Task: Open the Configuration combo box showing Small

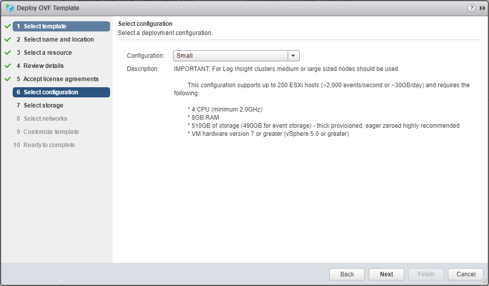Action: (x=231, y=56)
